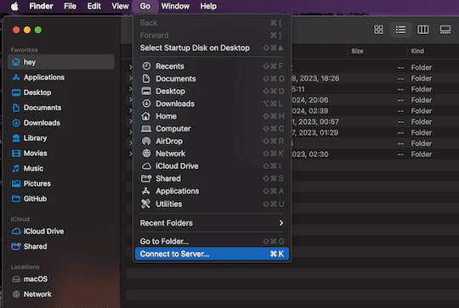Switch to column view in toolbar
Screen dimensions: 459x308
pyautogui.click(x=422, y=30)
